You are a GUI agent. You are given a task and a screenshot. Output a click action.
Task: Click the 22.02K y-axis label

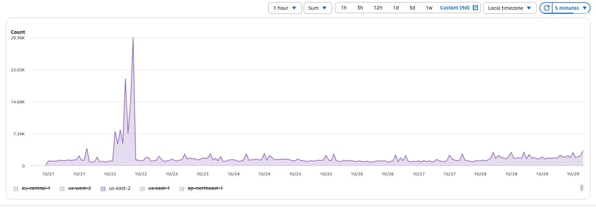pyautogui.click(x=18, y=70)
